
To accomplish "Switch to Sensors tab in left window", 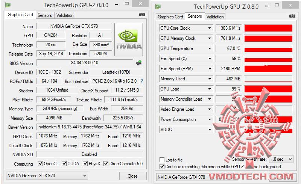I will 44,15.
